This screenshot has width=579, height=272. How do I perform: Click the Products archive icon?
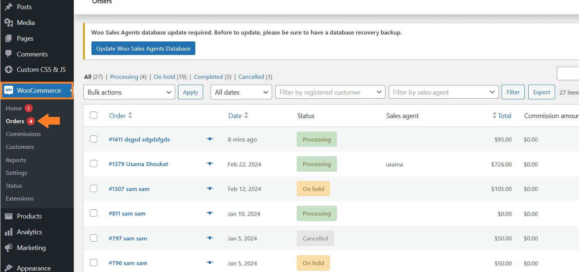(x=9, y=216)
